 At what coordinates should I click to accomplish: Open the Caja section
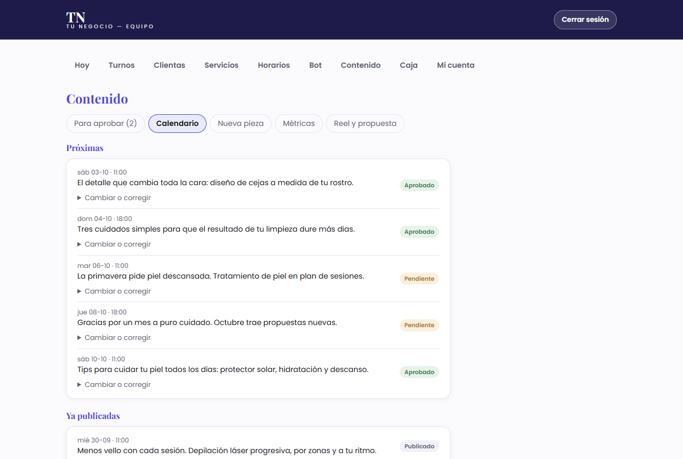point(409,65)
